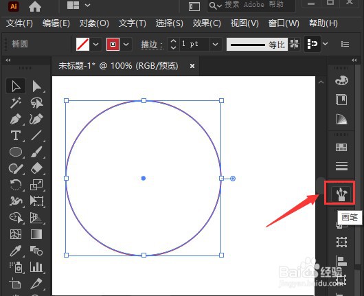364x296 pixels.
Task: Click the red stroke color swatch
Action: [113, 44]
